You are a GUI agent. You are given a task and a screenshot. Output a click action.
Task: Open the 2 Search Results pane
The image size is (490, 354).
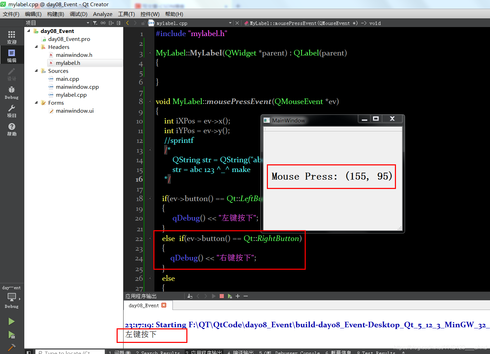point(158,352)
